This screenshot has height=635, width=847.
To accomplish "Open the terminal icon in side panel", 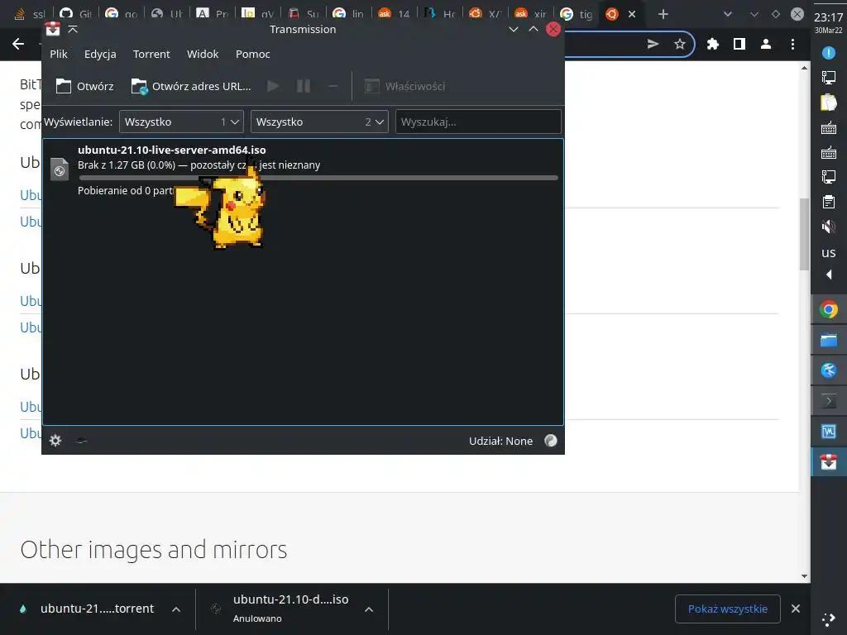I will 829,401.
